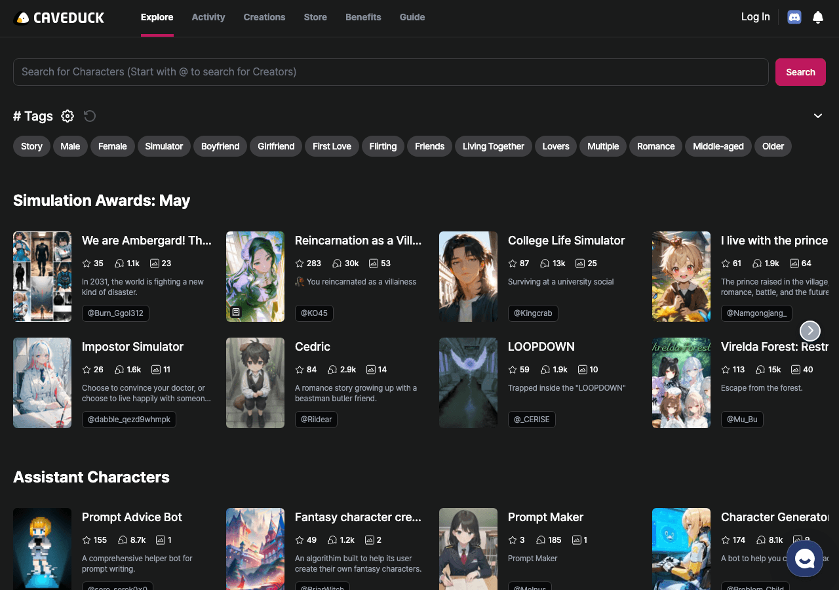Image resolution: width=839 pixels, height=590 pixels.
Task: Open the Discord icon in the header
Action: [x=794, y=17]
